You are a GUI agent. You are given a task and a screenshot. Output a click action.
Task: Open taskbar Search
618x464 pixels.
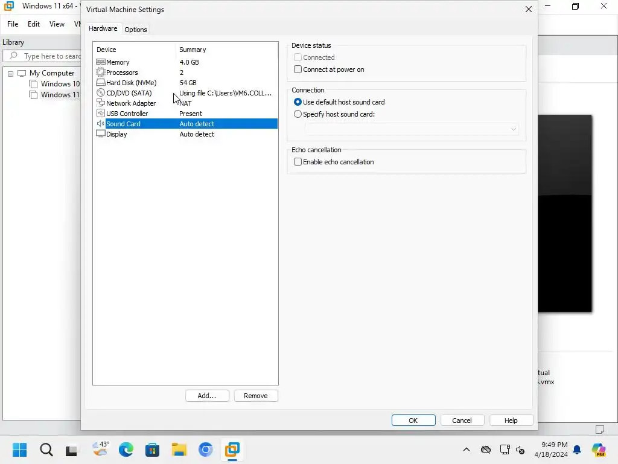(x=46, y=449)
